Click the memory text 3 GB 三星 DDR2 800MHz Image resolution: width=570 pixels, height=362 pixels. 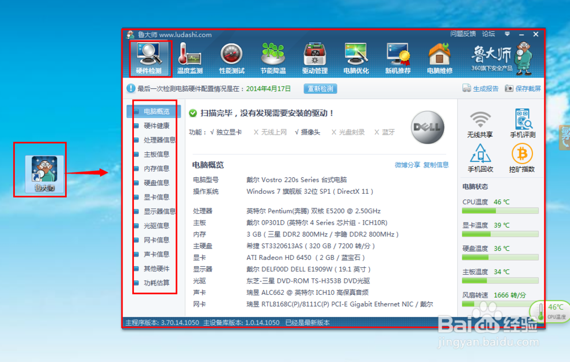point(323,234)
